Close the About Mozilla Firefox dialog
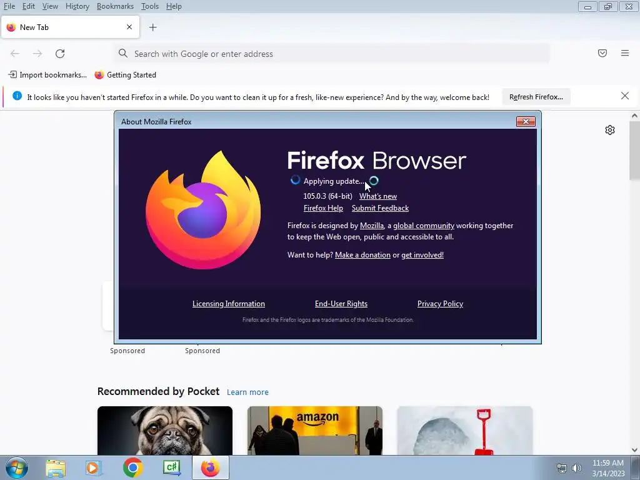The width and height of the screenshot is (640, 480). click(x=526, y=121)
